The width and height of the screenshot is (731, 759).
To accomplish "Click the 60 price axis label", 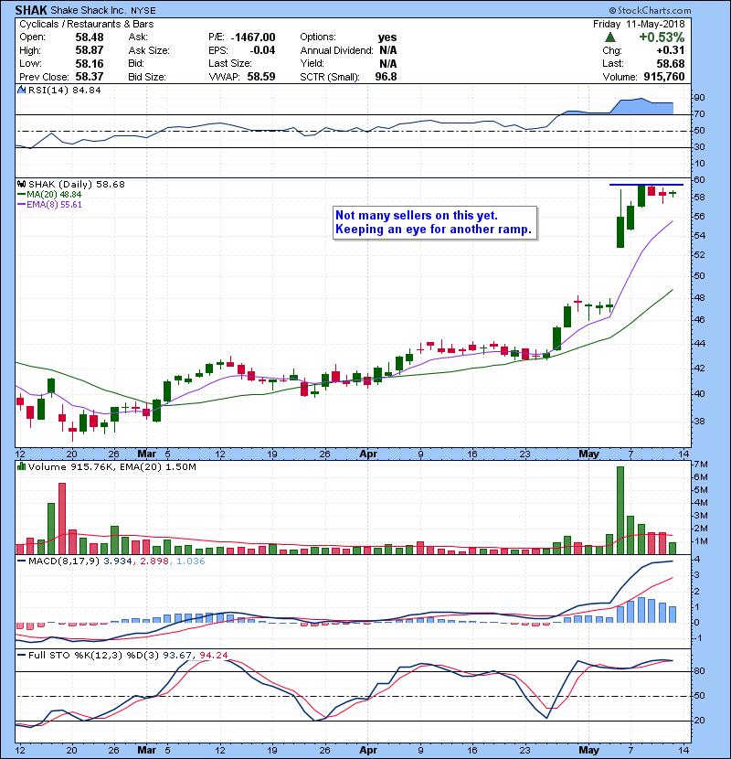I will (x=700, y=180).
